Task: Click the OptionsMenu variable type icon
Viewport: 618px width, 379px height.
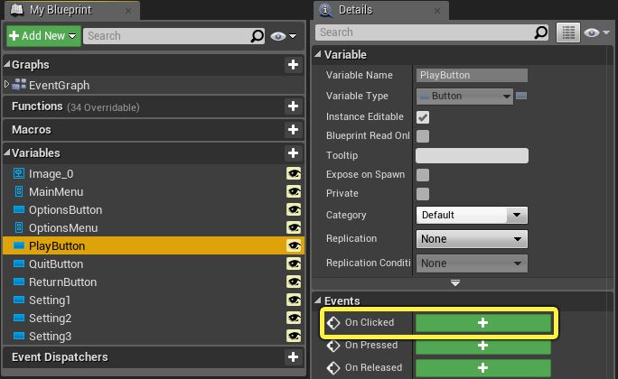Action: coord(19,228)
